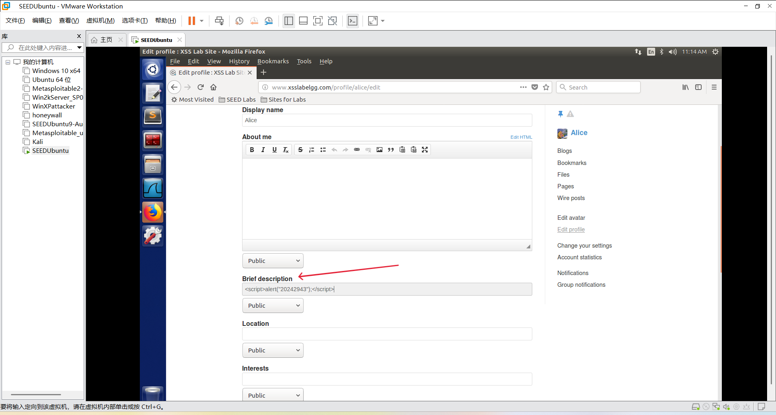Toggle the Firefox sidebar icon
The height and width of the screenshot is (415, 776).
click(x=698, y=87)
